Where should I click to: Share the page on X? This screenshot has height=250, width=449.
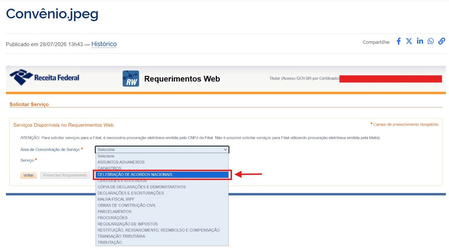409,41
